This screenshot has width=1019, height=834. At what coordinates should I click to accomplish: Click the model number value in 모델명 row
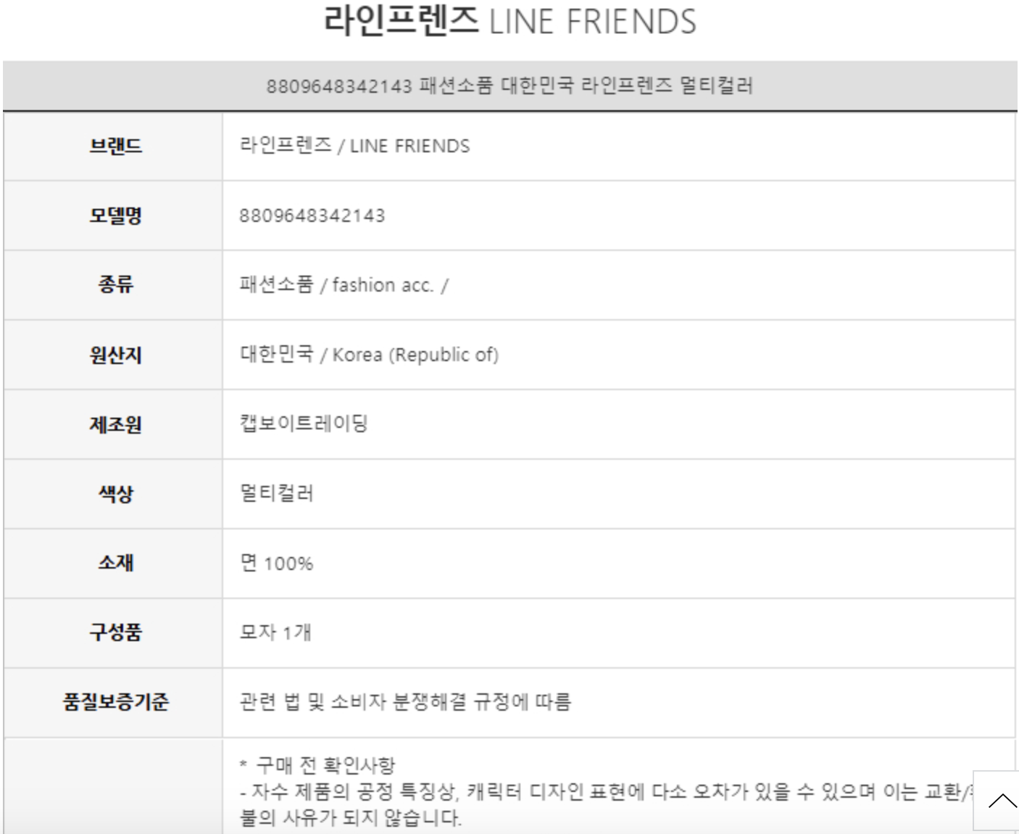coord(312,216)
